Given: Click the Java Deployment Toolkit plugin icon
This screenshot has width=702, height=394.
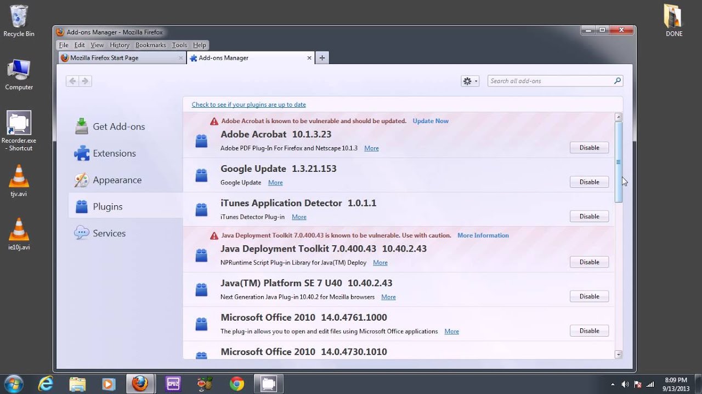Looking at the screenshot, I should (x=201, y=255).
